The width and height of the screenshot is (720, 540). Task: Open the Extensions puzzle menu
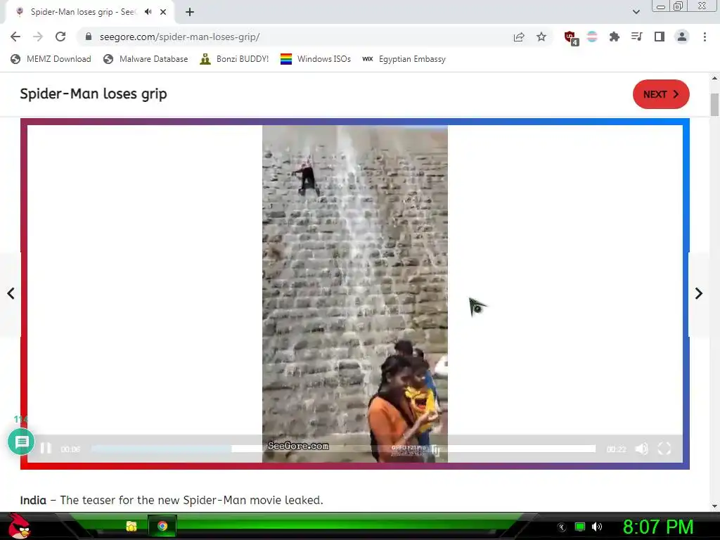[615, 37]
